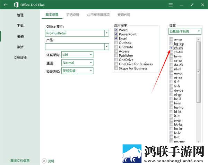Open the 应用程序首选项 tab

pos(98,15)
